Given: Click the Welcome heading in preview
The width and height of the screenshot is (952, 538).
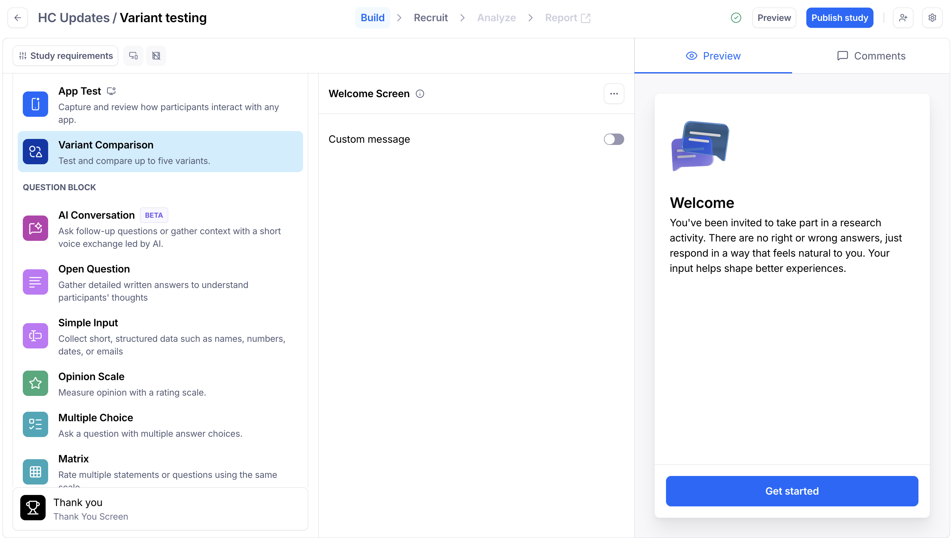Looking at the screenshot, I should pos(702,203).
